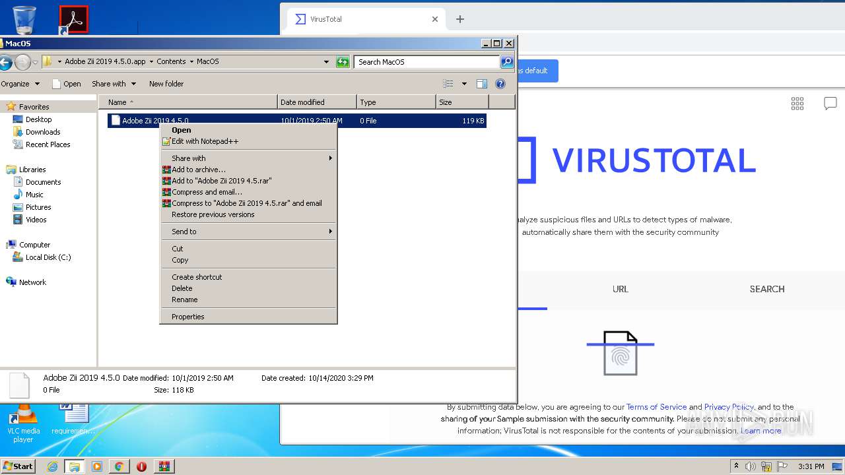Click the search magnifier icon in Explorer

(506, 62)
